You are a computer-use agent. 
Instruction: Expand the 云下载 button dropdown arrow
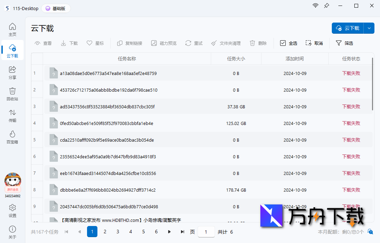(x=369, y=28)
